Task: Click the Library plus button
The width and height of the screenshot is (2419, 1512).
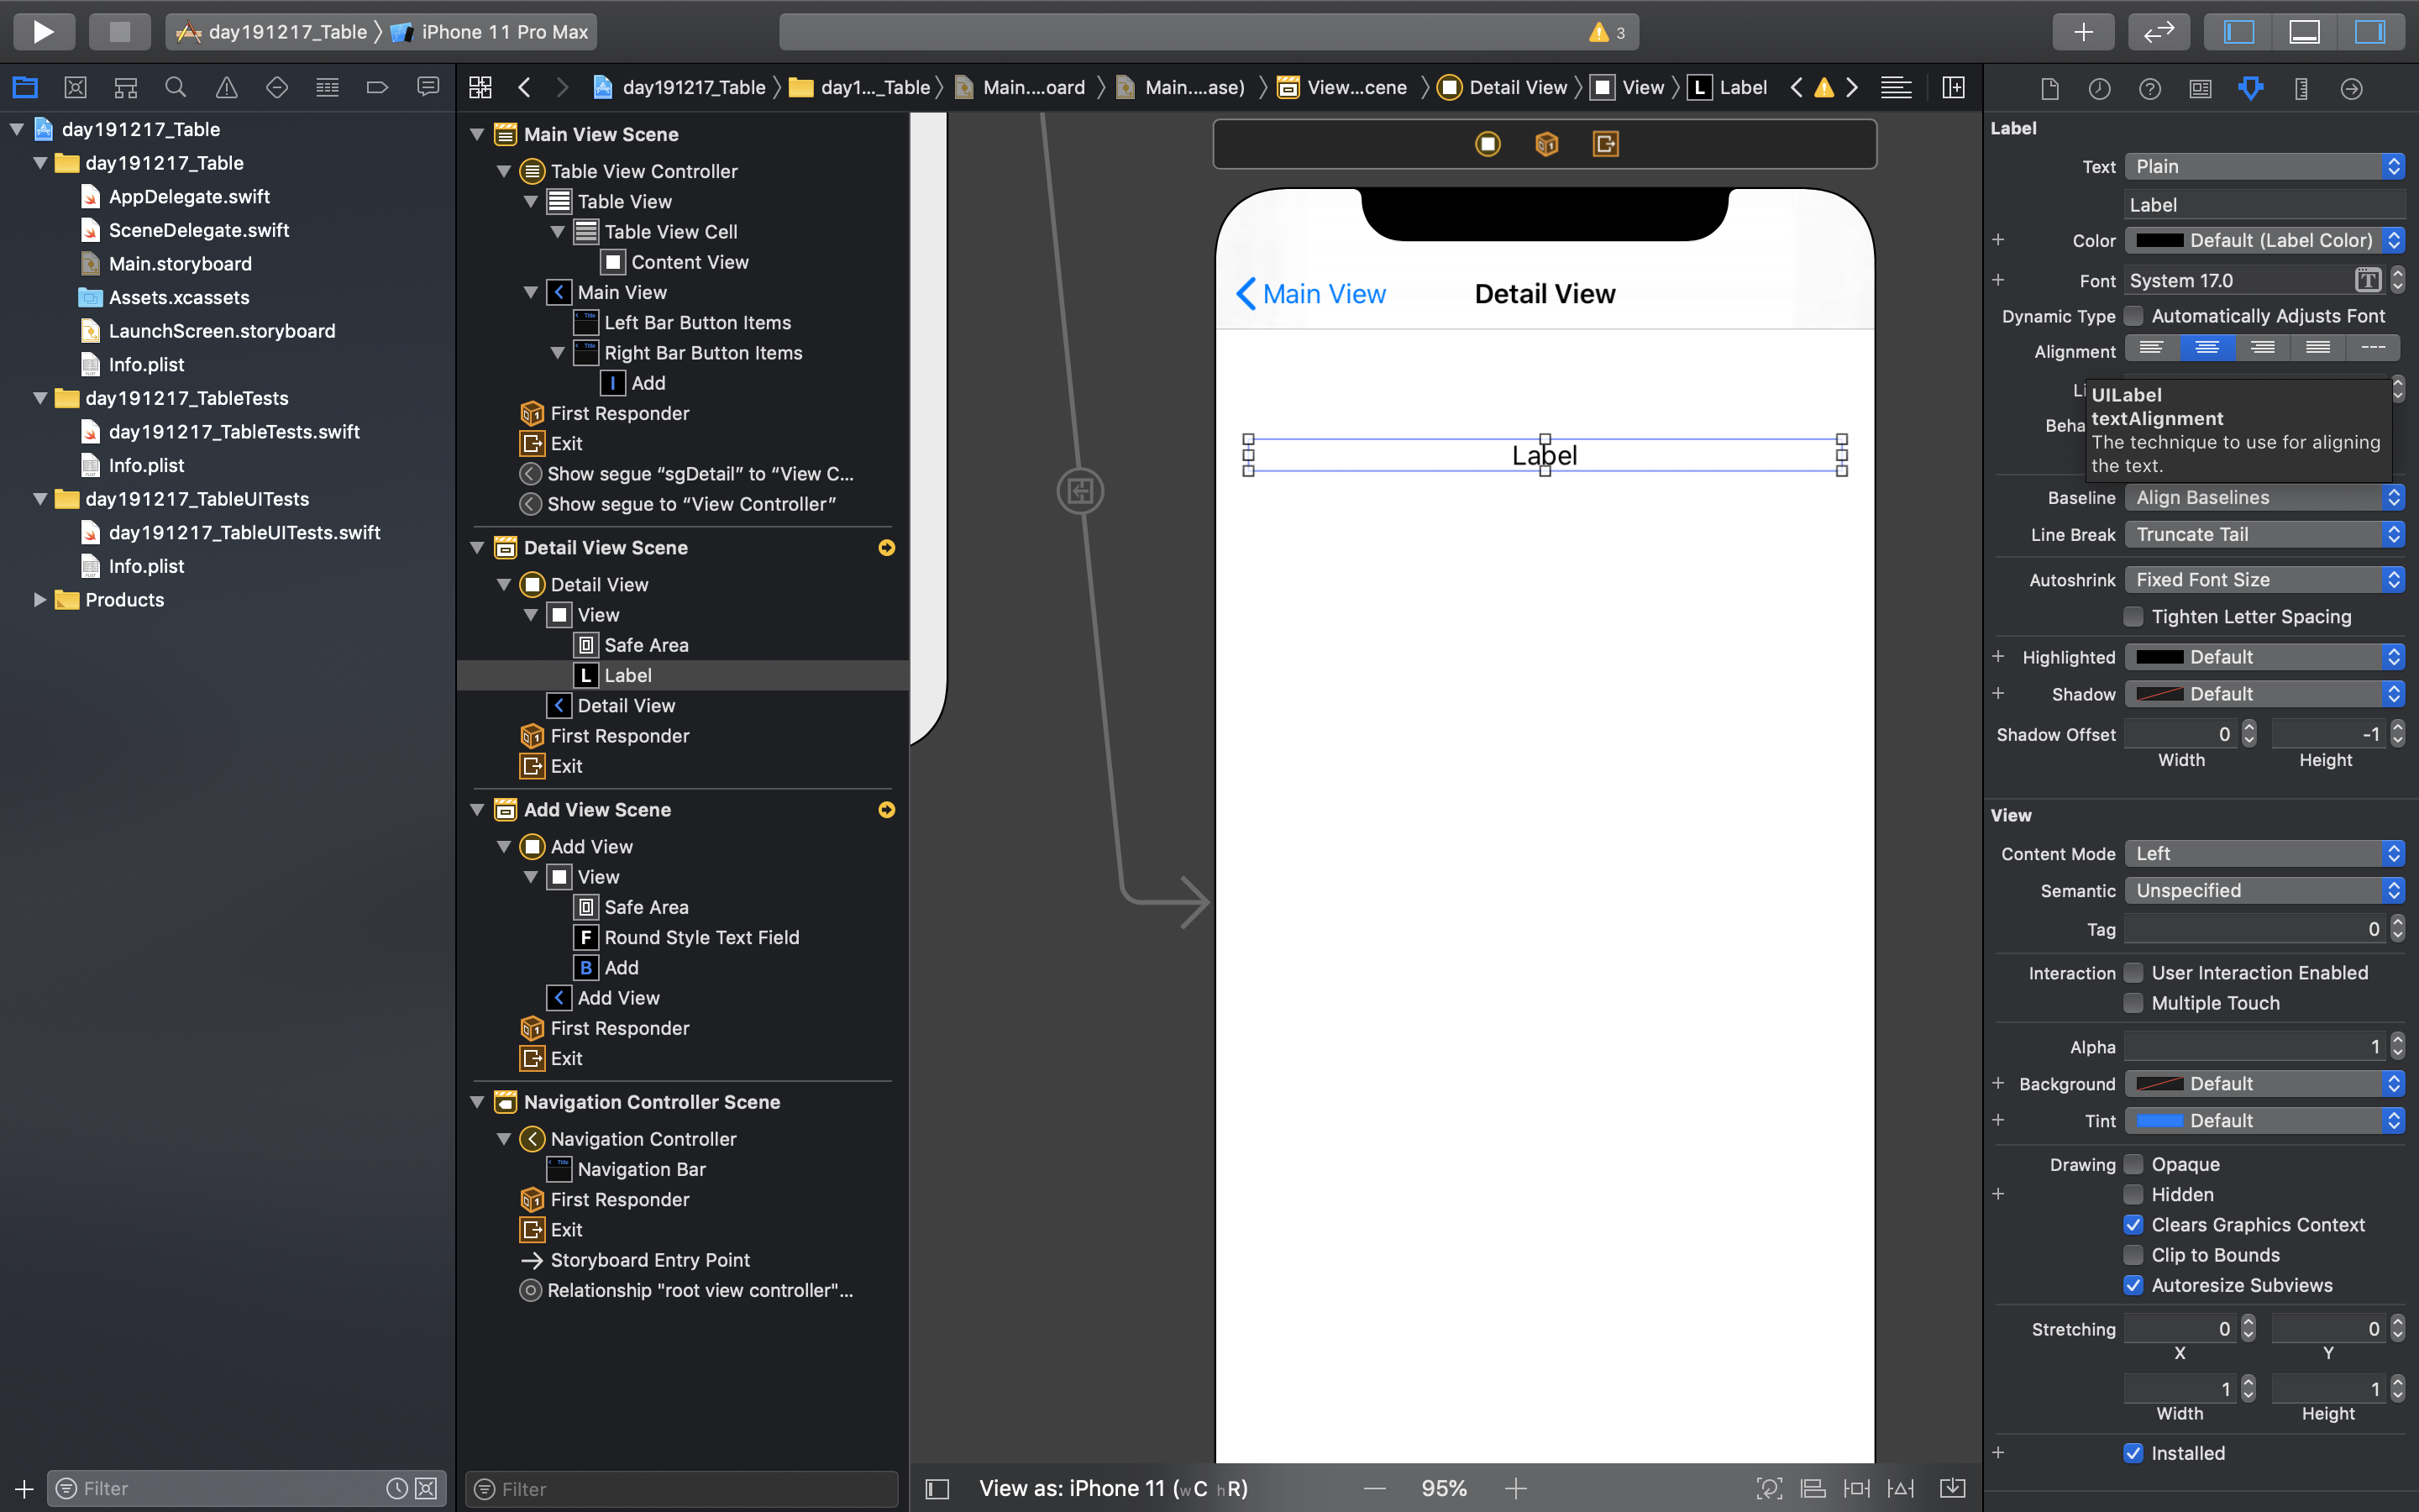Action: [x=2083, y=32]
